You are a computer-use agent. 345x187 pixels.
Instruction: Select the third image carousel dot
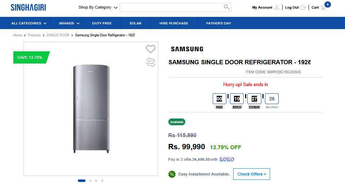pyautogui.click(x=96, y=181)
